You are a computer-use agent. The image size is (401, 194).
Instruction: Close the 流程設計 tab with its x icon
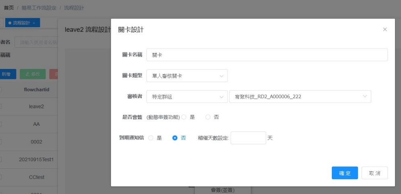34,23
